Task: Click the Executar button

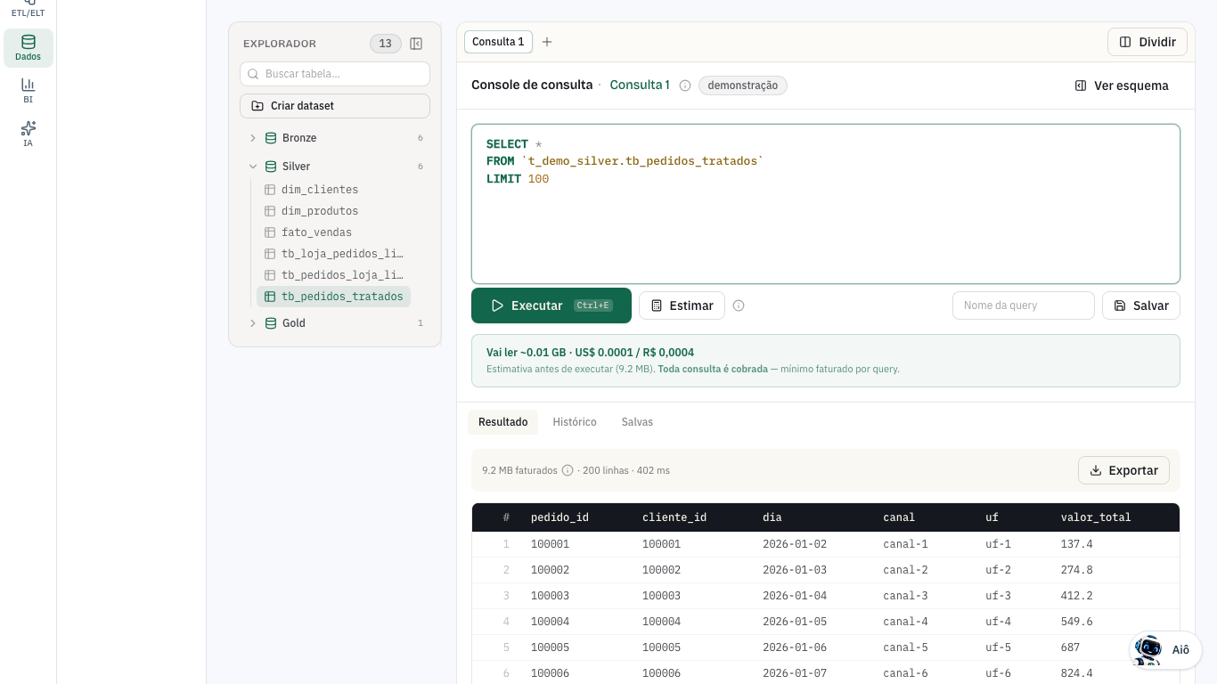Action: [551, 305]
